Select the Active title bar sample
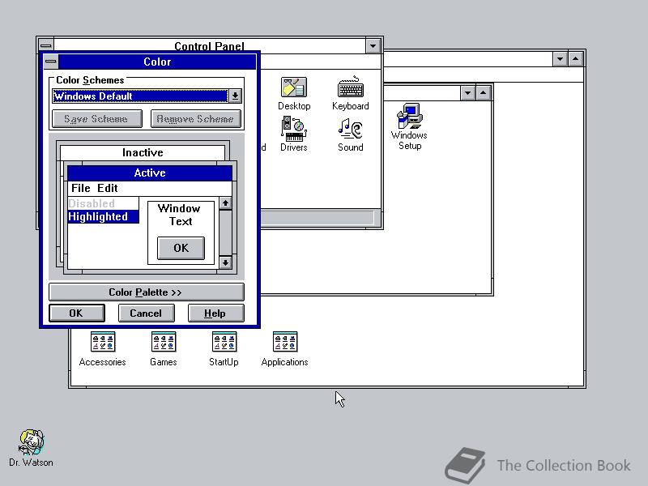 point(150,173)
